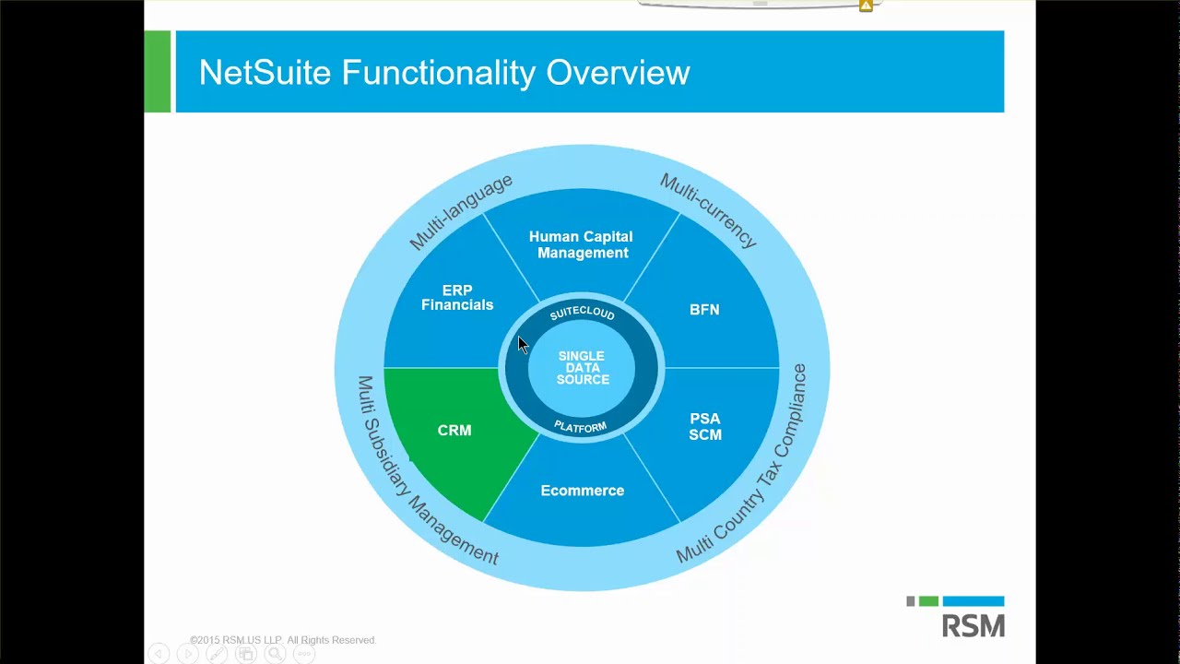Expand the collapsed meeting toolbar handle
Screen dimensions: 1180x664
pyautogui.click(x=760, y=4)
